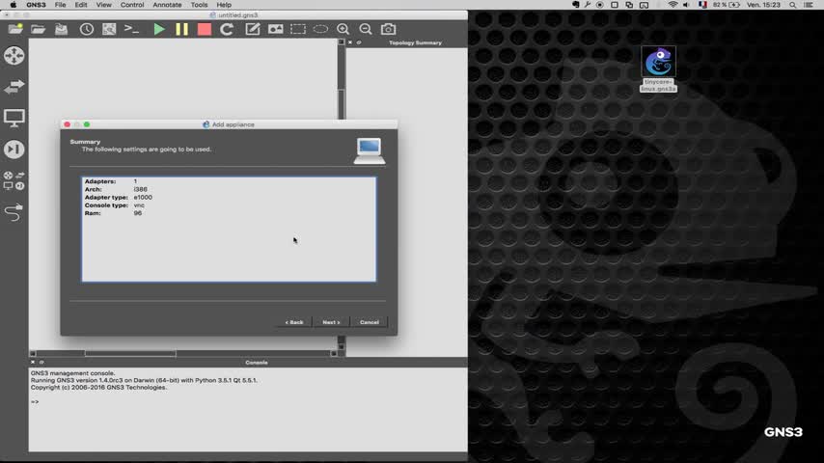Image resolution: width=824 pixels, height=463 pixels.
Task: Draw an ellipse annotation
Action: tap(320, 29)
